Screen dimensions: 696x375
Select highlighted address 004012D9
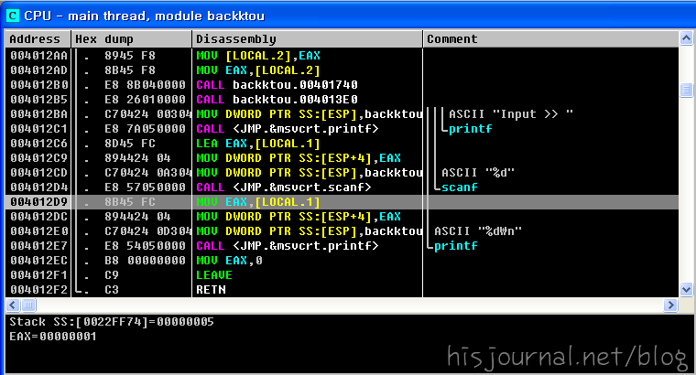pos(39,202)
